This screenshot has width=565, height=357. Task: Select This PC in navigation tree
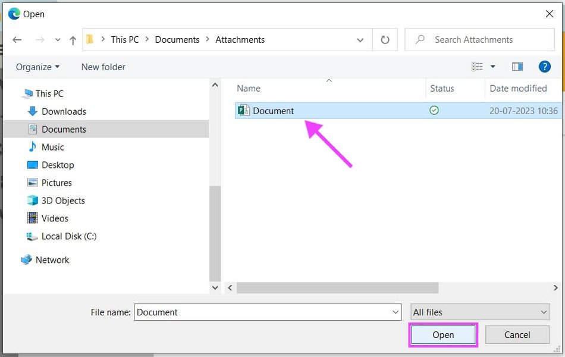(x=49, y=94)
